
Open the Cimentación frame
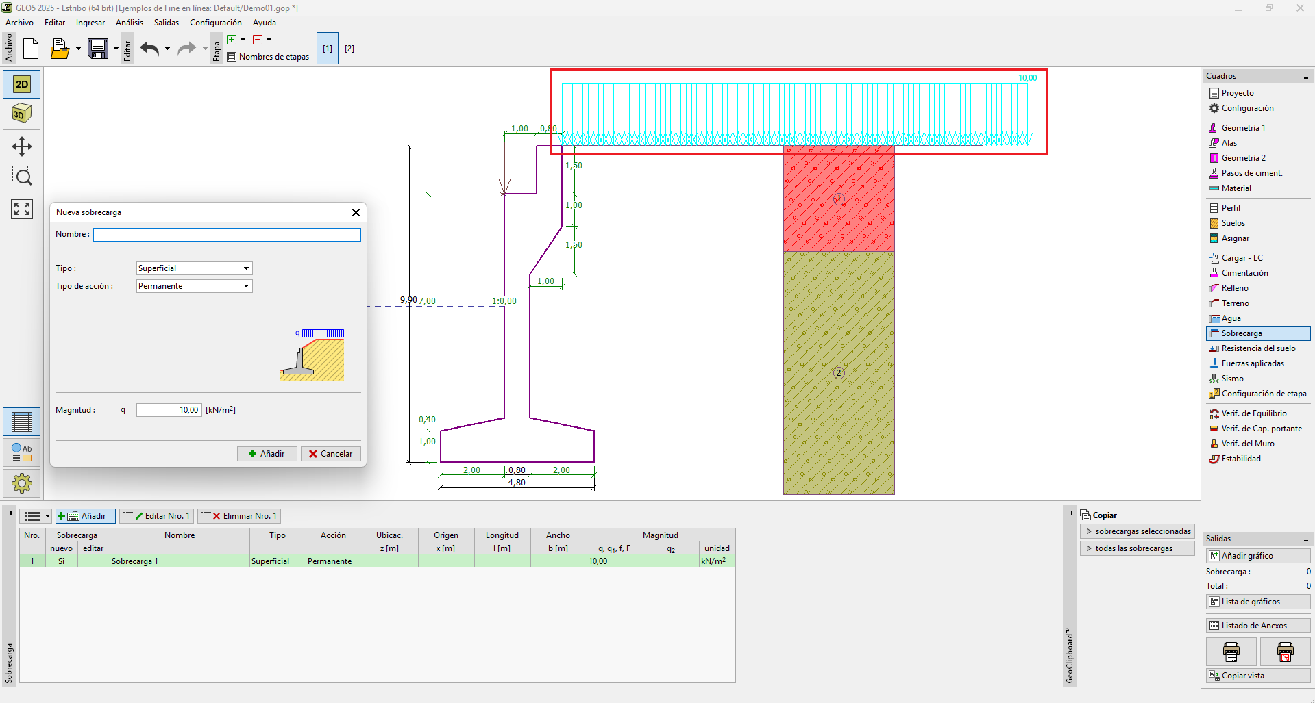(1258, 273)
